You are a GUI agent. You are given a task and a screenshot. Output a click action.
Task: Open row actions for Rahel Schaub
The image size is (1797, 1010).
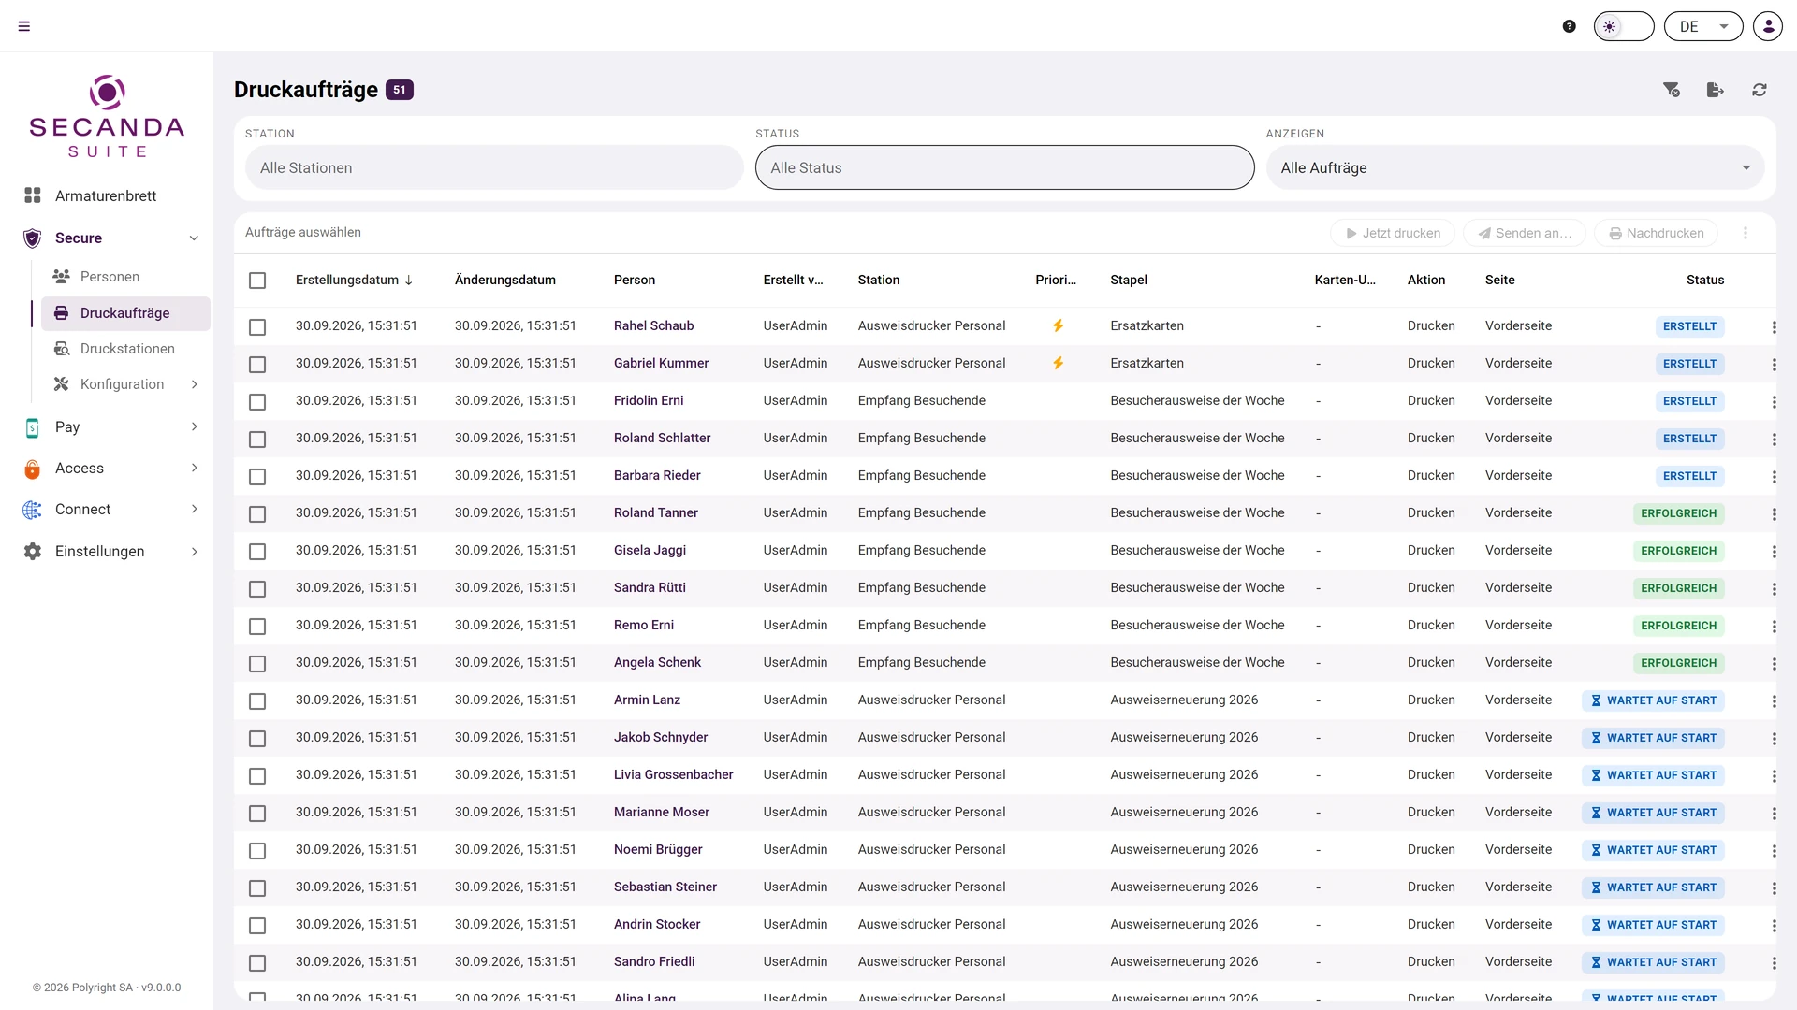tap(1774, 327)
